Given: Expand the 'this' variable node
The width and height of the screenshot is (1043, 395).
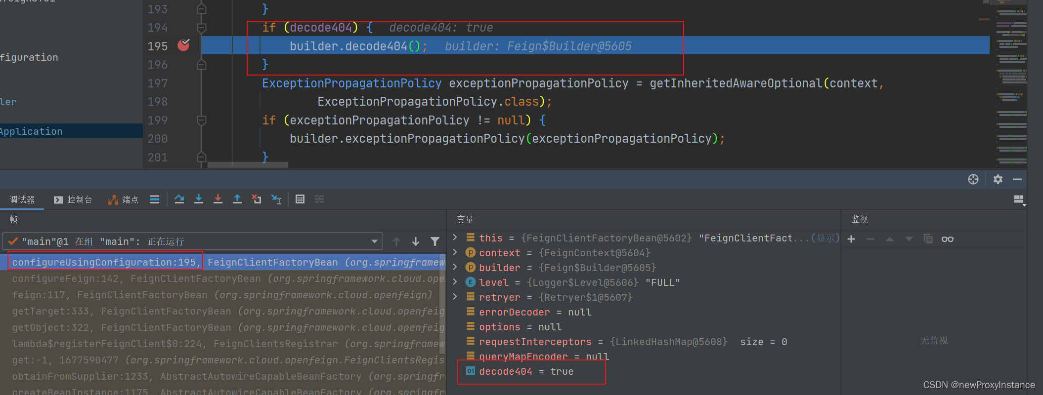Looking at the screenshot, I should [455, 237].
